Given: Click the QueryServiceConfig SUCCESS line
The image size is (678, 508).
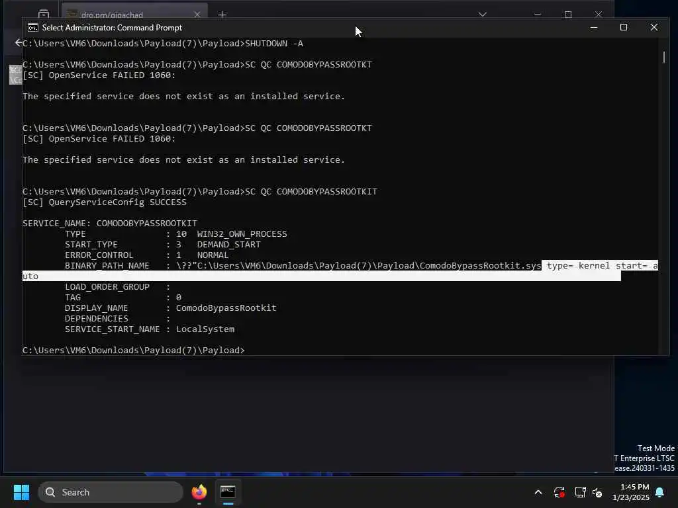Looking at the screenshot, I should coord(105,202).
